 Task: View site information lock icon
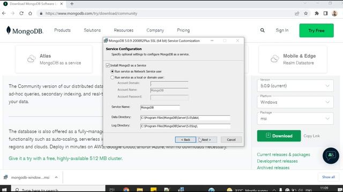(x=41, y=13)
